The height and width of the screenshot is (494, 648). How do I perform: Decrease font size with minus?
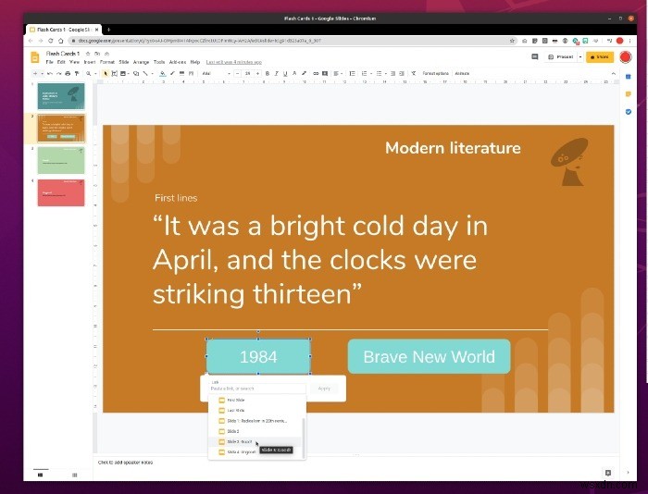(x=238, y=73)
